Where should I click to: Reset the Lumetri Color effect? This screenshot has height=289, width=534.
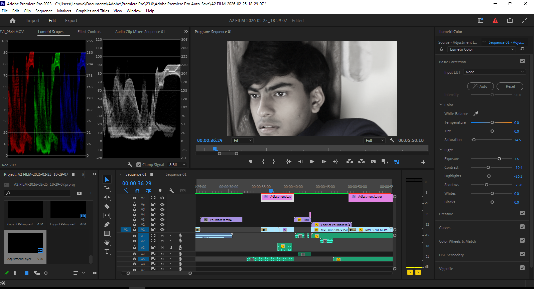coord(522,49)
